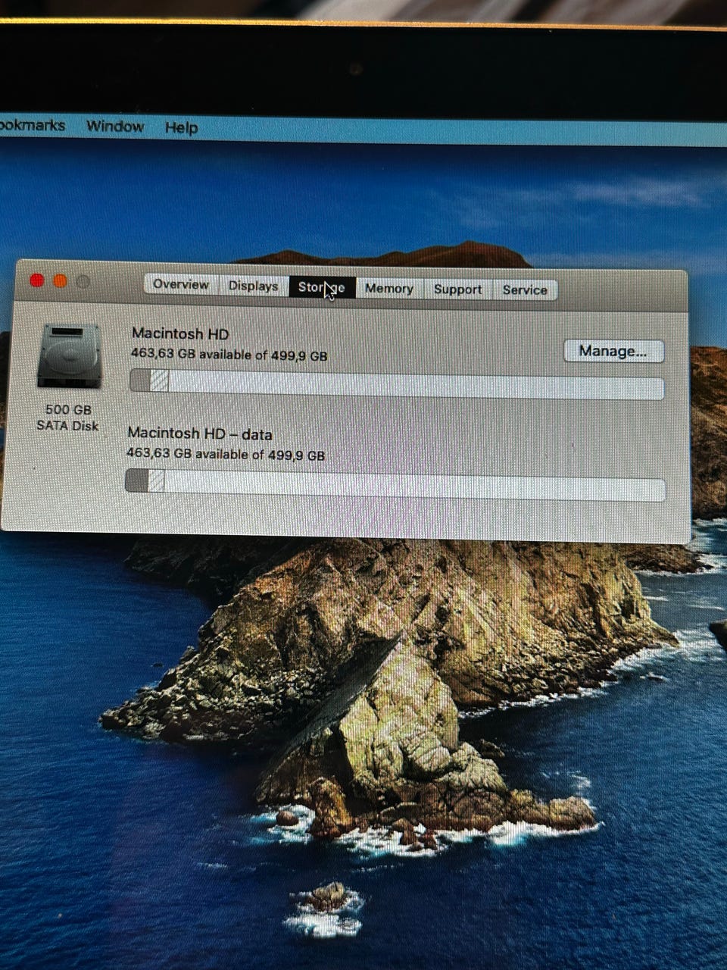Open the Window menu

tap(115, 127)
